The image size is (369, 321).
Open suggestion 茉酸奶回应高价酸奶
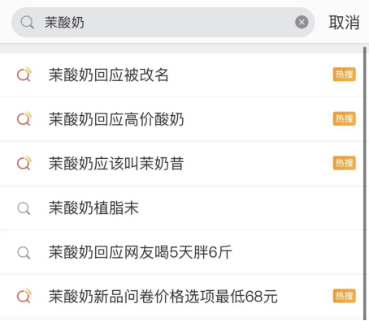pyautogui.click(x=181, y=119)
